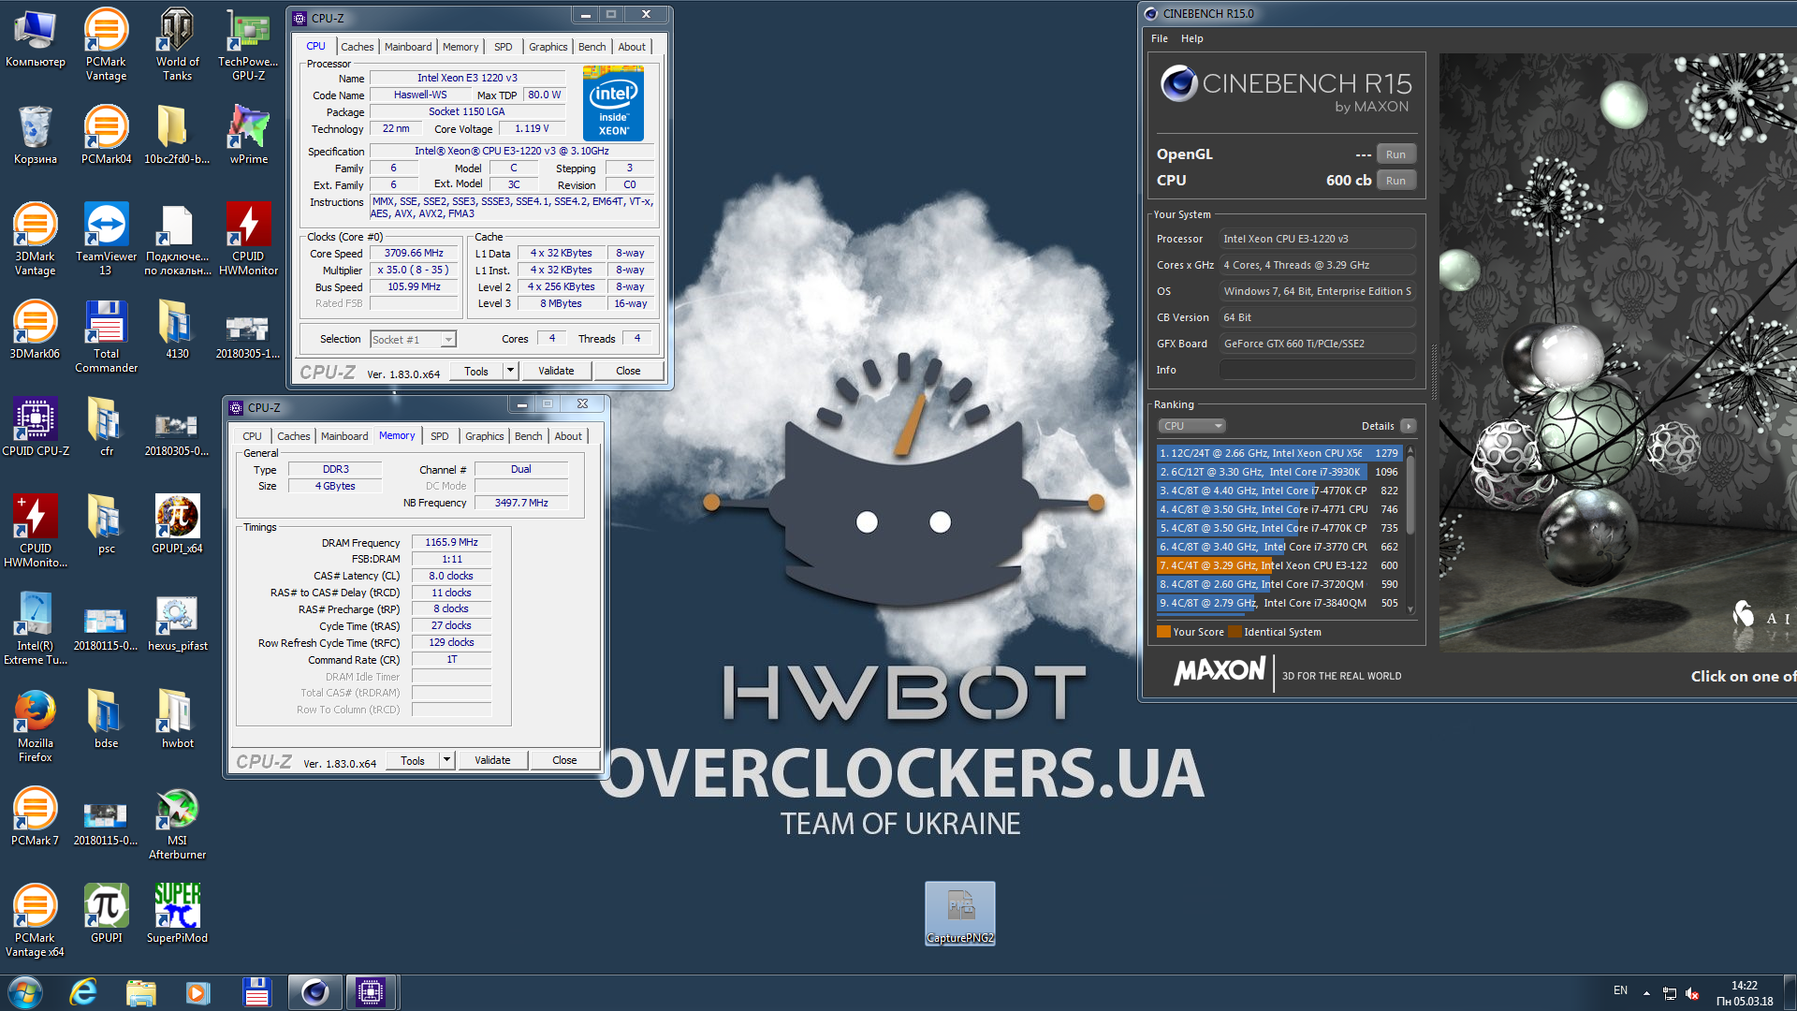1797x1011 pixels.
Task: Launch MSI Afterburner desktop icon
Action: pos(177,823)
